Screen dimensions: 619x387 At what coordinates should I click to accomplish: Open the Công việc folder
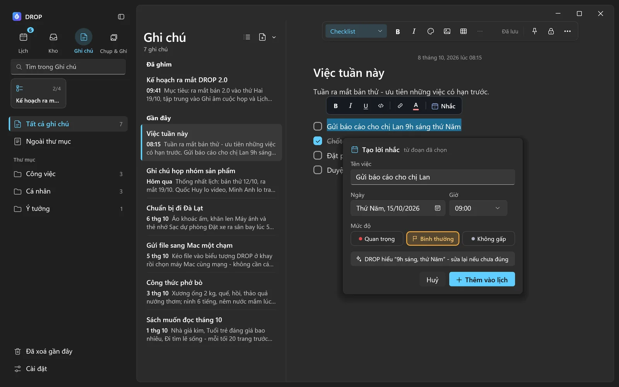[68, 174]
